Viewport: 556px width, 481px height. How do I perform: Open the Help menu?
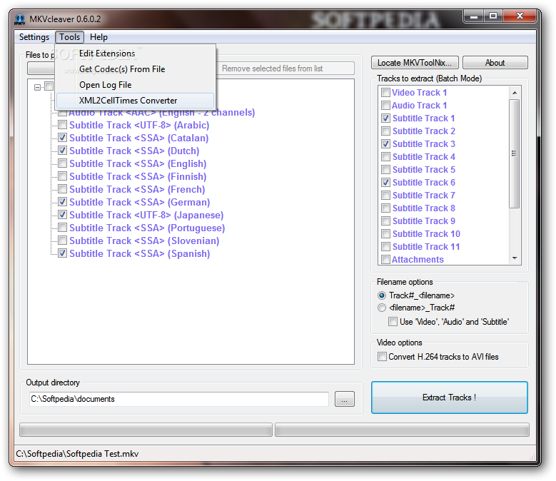(x=98, y=37)
